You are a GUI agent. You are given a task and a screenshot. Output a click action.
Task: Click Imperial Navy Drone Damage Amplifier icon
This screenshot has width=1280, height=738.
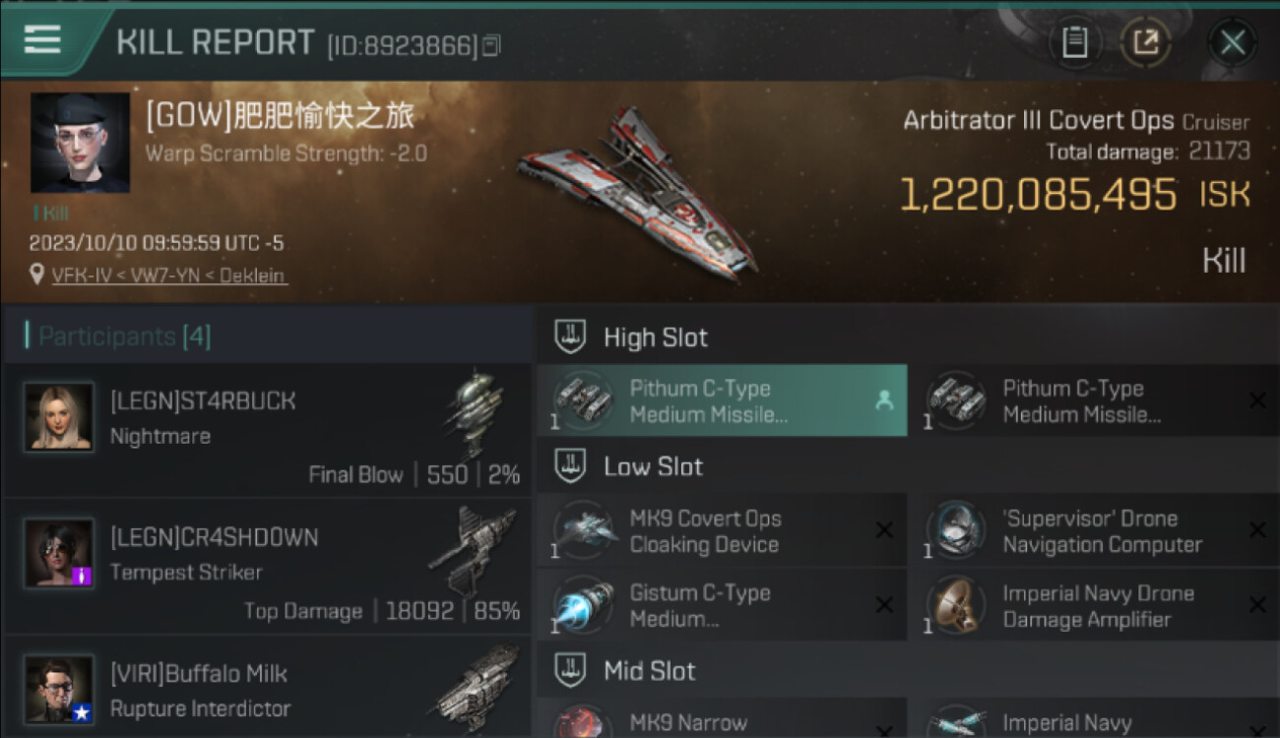point(956,605)
